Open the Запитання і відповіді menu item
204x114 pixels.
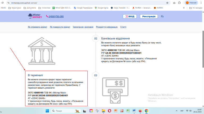point(83,27)
